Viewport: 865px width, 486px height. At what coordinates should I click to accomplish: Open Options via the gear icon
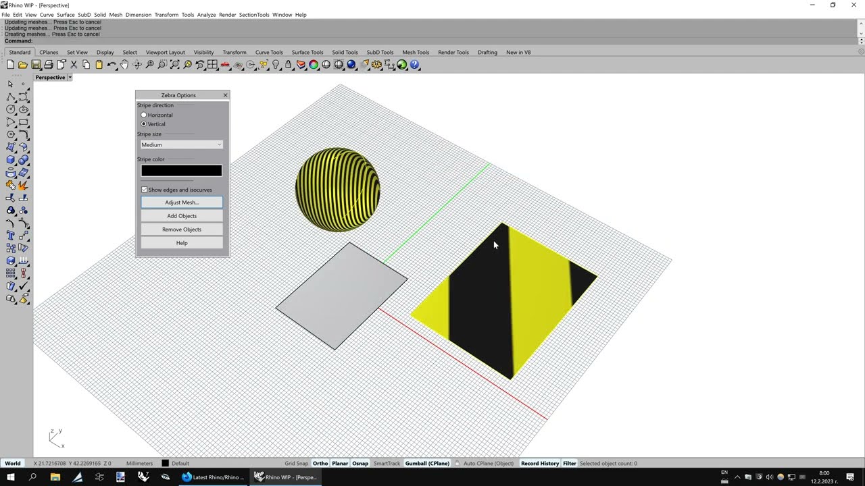click(377, 65)
